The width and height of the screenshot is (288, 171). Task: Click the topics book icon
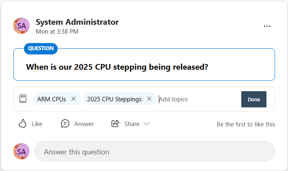coord(23,99)
